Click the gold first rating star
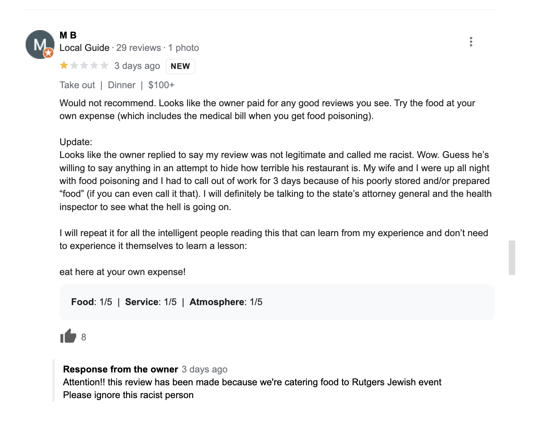This screenshot has width=548, height=433. (64, 65)
